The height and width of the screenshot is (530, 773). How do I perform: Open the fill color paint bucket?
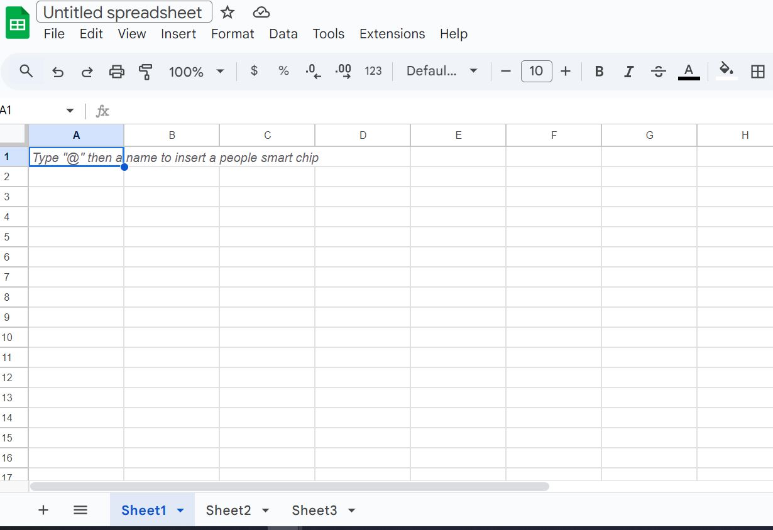(x=726, y=70)
